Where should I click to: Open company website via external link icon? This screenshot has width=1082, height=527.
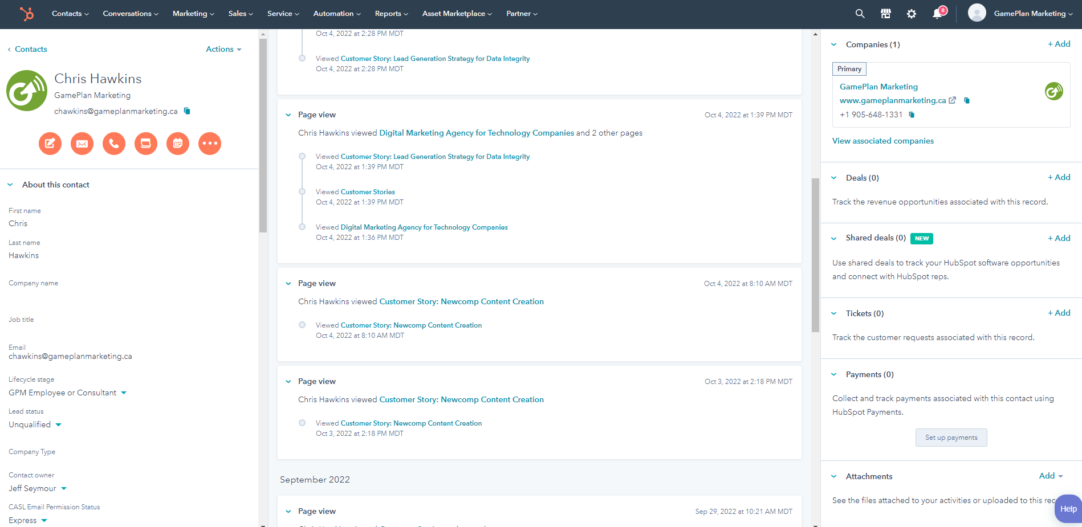952,100
